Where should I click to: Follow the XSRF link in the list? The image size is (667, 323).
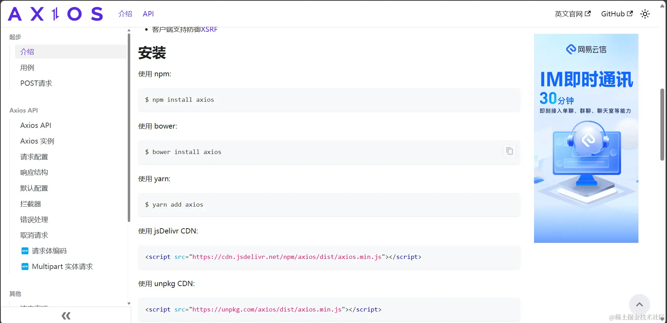(209, 29)
